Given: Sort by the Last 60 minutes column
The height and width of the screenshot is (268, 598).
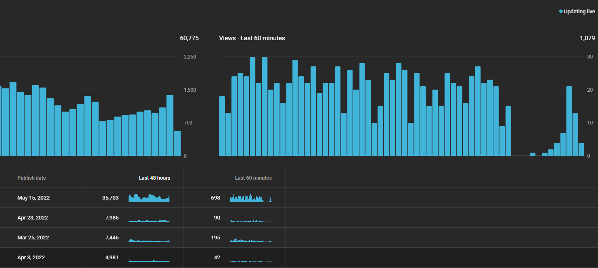Looking at the screenshot, I should click(x=253, y=178).
